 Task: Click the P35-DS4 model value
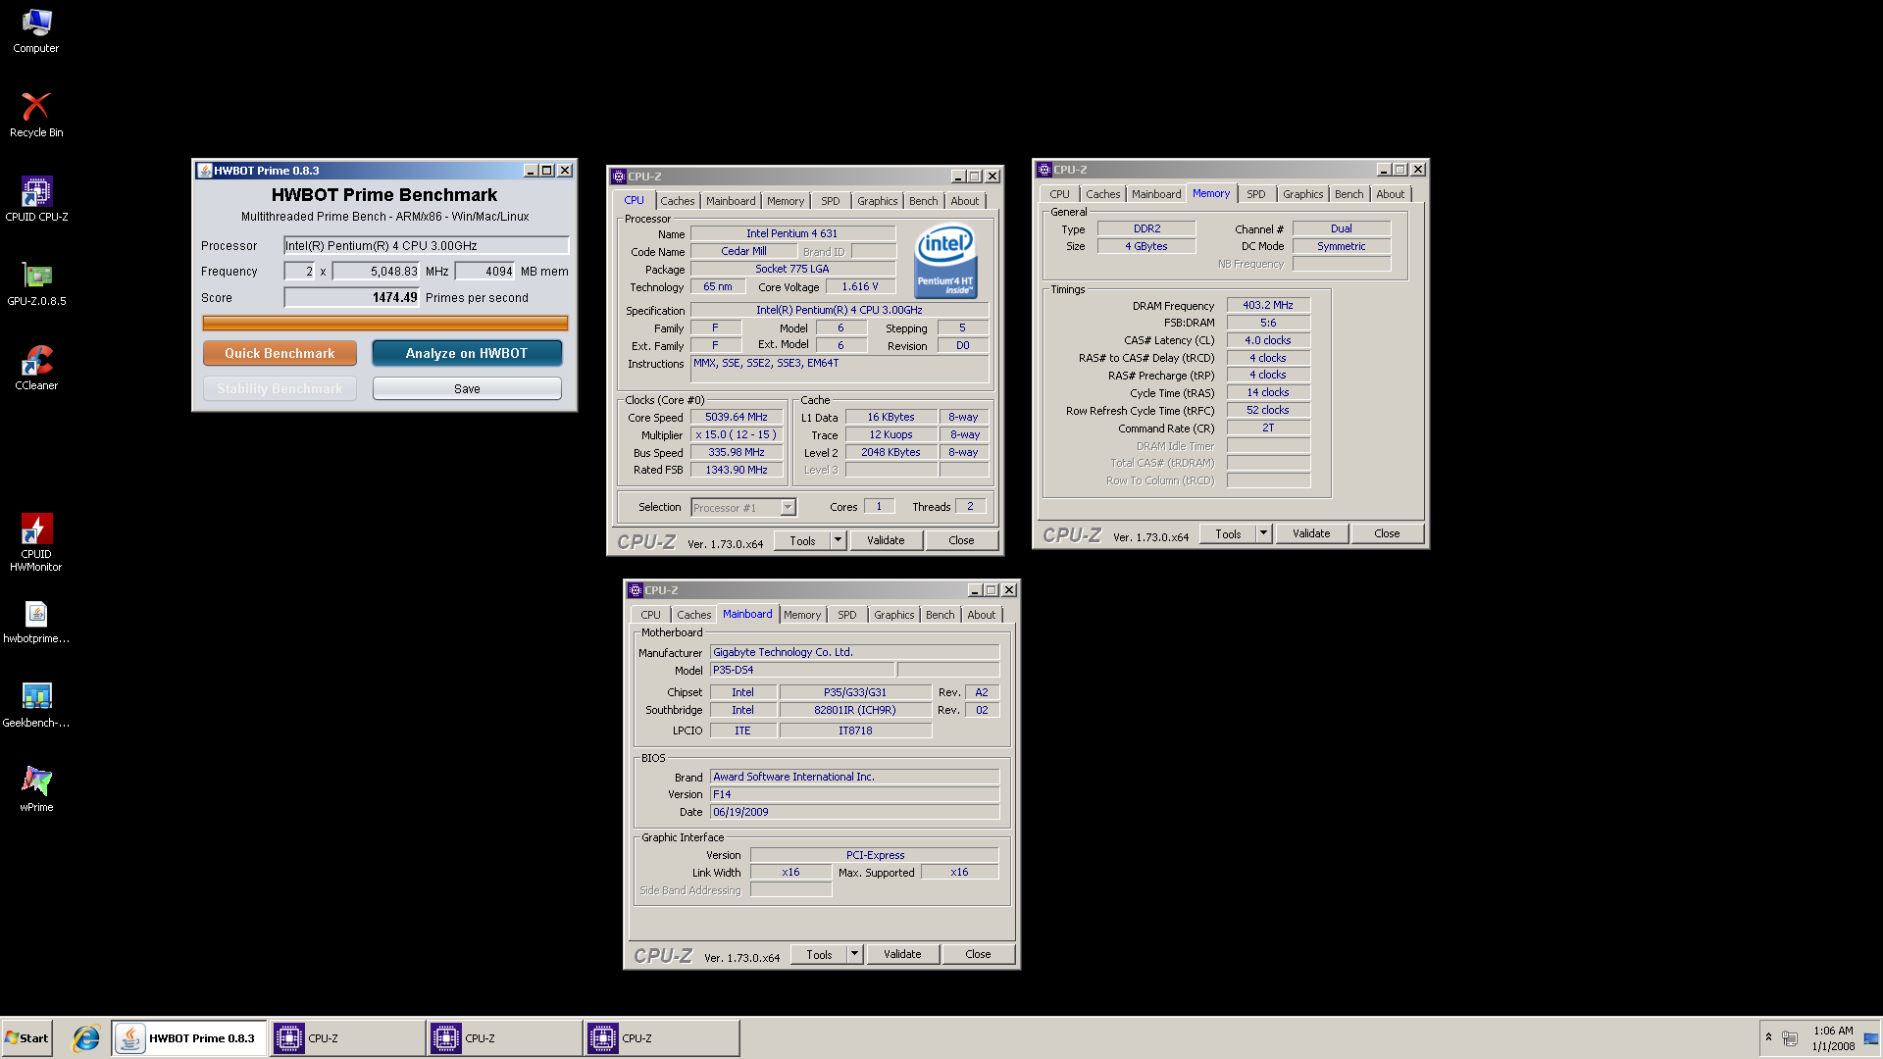802,671
